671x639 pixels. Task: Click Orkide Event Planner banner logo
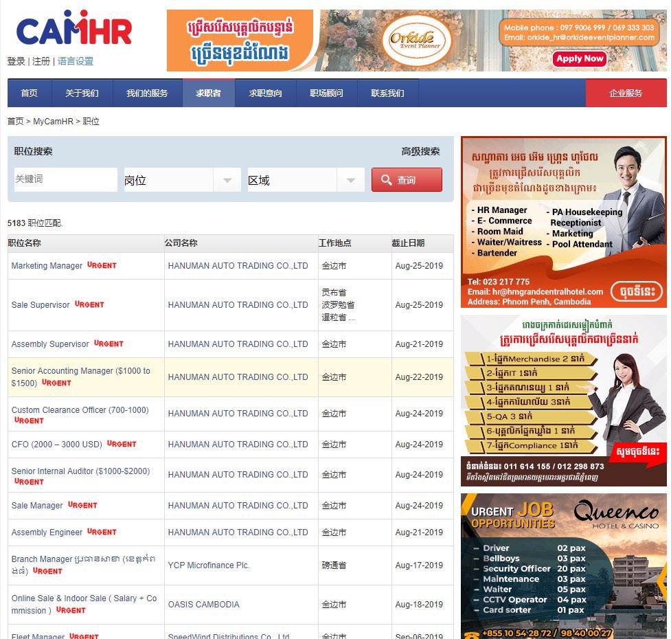416,41
